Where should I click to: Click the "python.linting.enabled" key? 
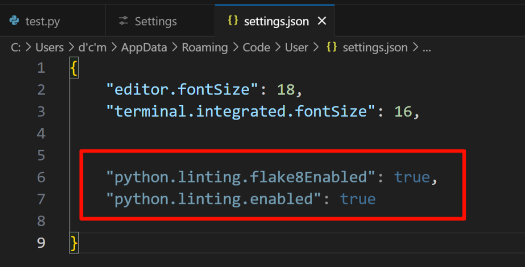pos(213,198)
